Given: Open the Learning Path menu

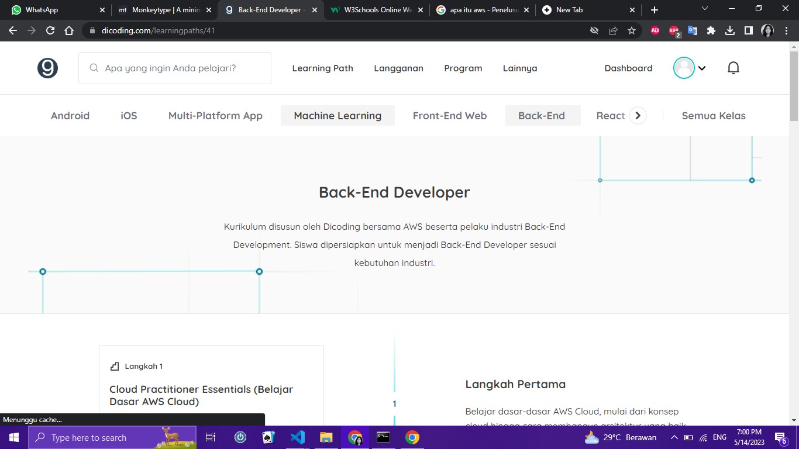Looking at the screenshot, I should (x=323, y=68).
